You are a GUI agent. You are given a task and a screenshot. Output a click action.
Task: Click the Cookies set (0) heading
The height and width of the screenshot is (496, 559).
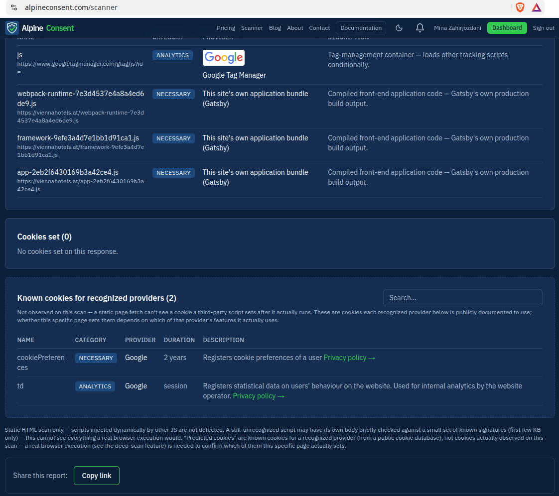click(44, 237)
